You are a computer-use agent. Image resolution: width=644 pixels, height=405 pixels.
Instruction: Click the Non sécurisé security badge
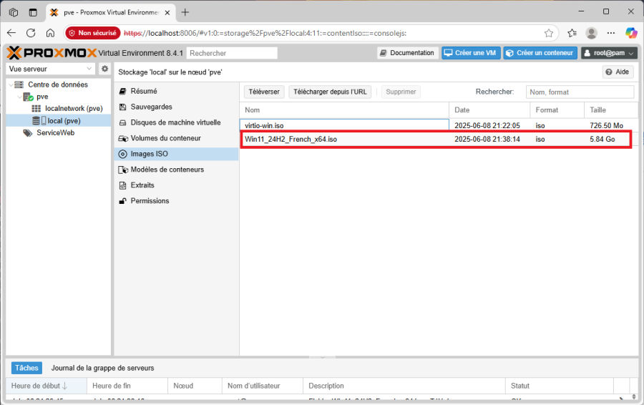(93, 33)
